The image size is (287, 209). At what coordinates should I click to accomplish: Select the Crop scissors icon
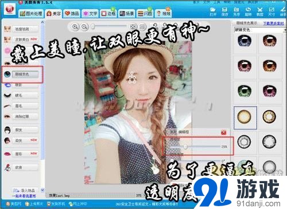tap(259, 11)
